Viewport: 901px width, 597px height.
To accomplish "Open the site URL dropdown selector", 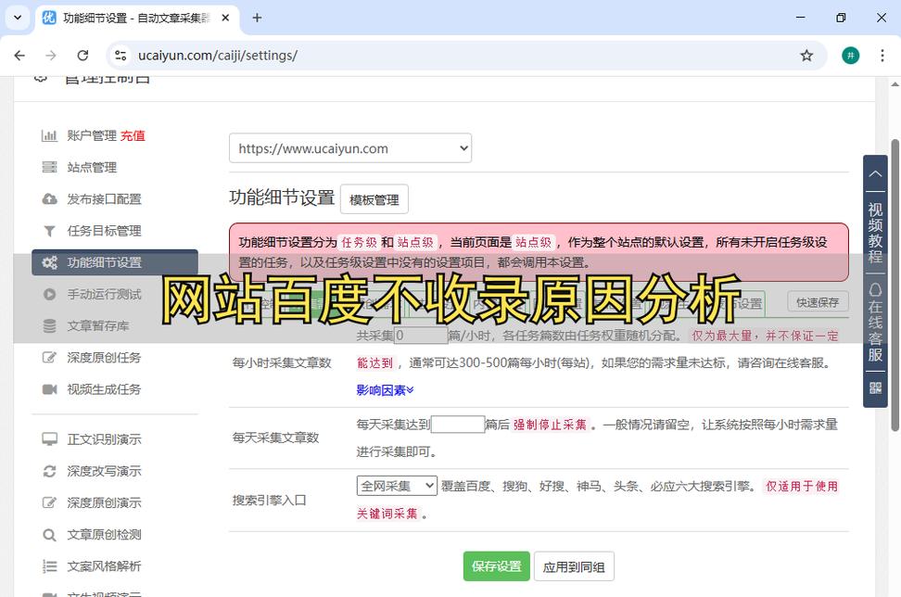I will 349,148.
